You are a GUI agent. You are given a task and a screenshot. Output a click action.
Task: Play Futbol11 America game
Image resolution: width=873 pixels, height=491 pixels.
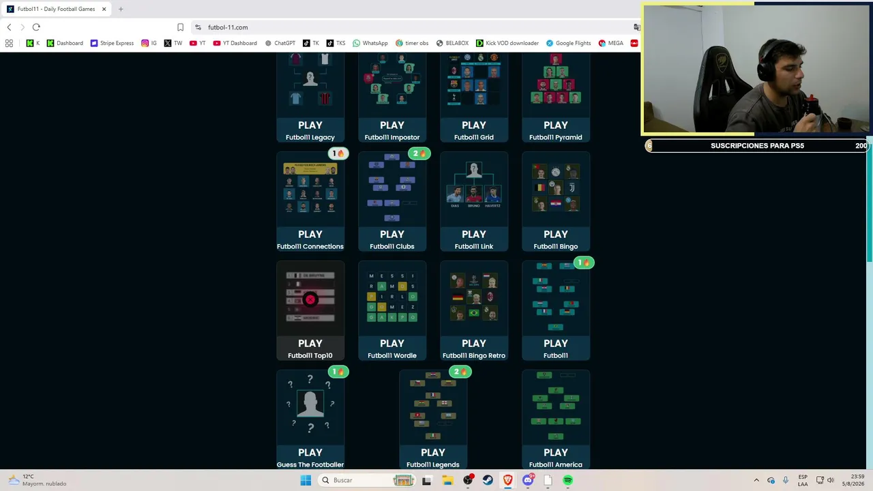[x=556, y=452]
